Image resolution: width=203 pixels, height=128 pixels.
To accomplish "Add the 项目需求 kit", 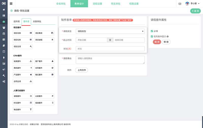I will 44,33.
